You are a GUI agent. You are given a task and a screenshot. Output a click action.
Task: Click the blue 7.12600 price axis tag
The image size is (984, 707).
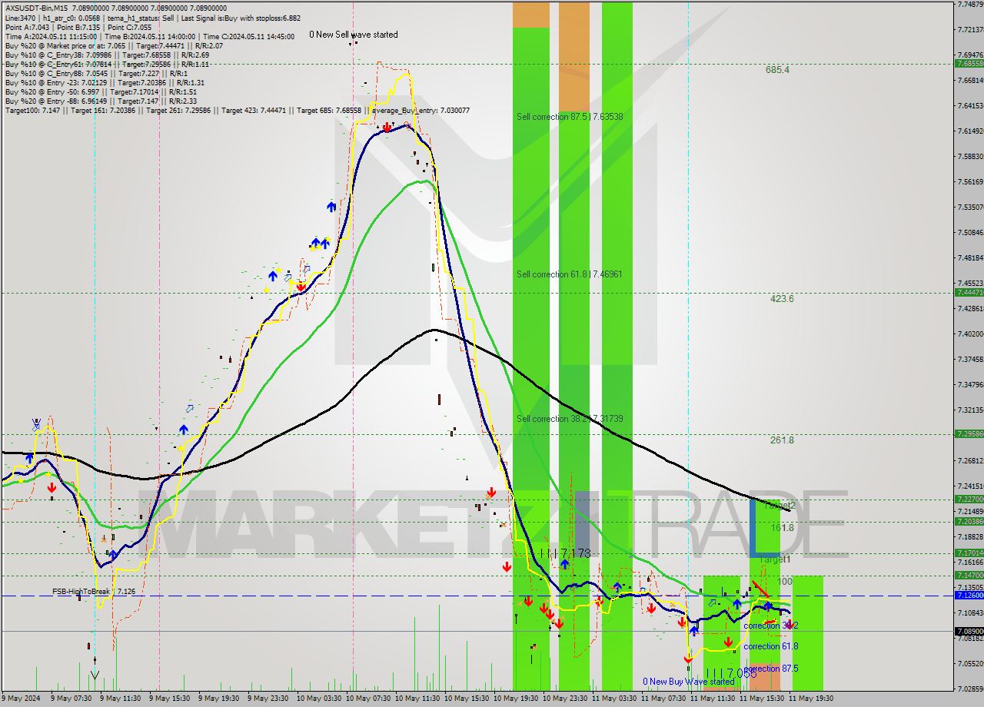pyautogui.click(x=968, y=596)
